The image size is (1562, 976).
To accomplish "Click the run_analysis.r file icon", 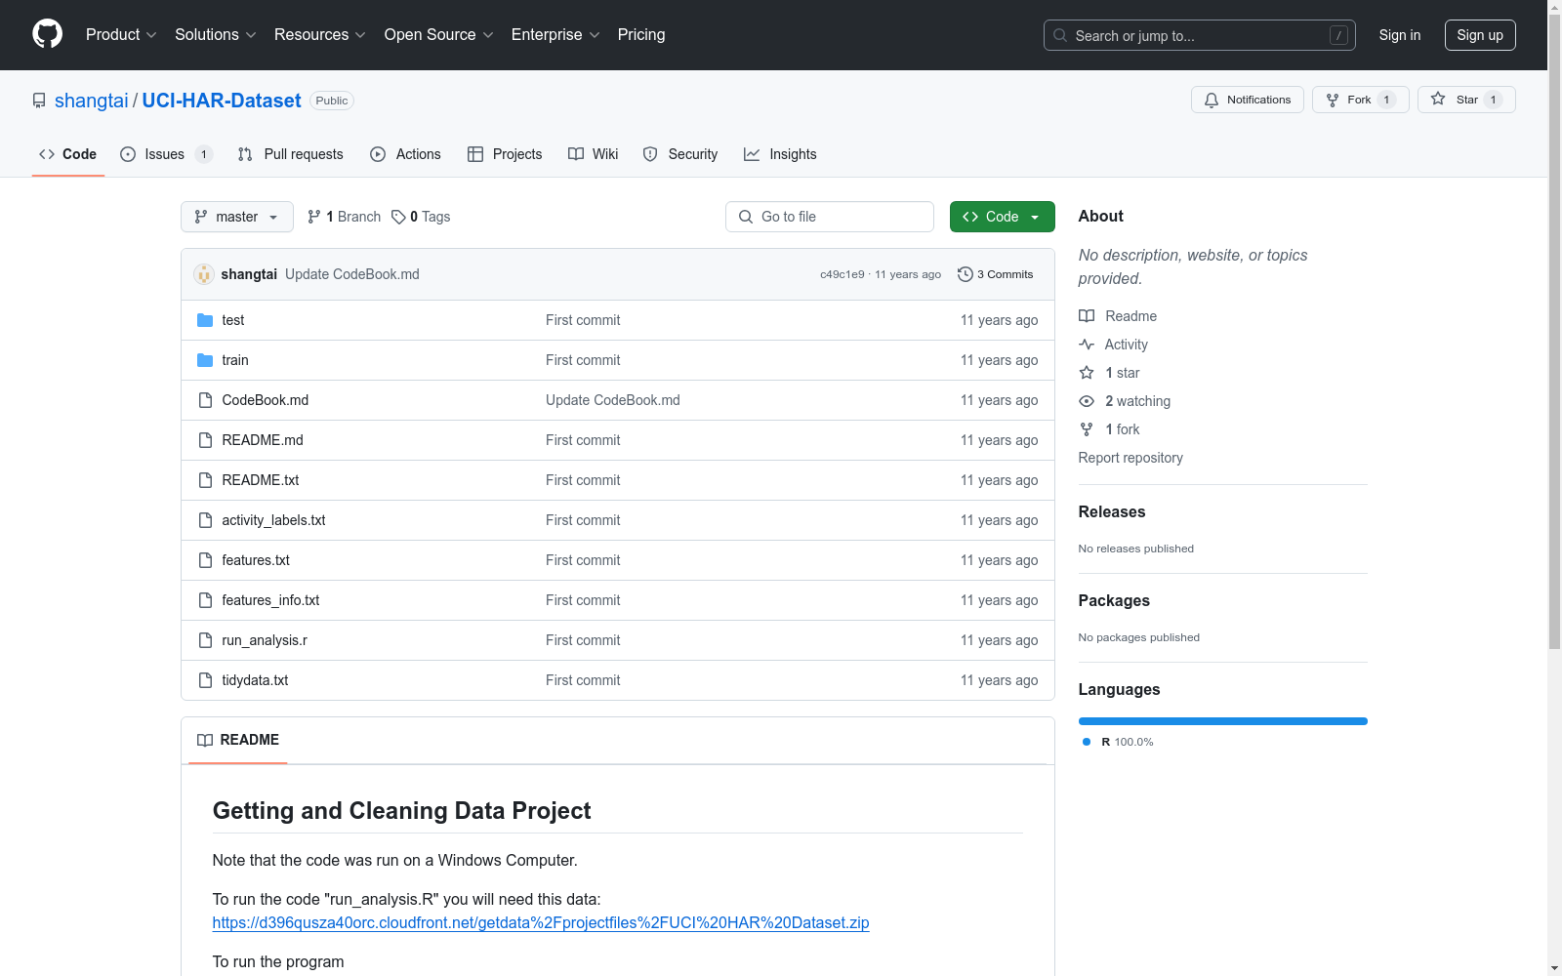I will [205, 640].
